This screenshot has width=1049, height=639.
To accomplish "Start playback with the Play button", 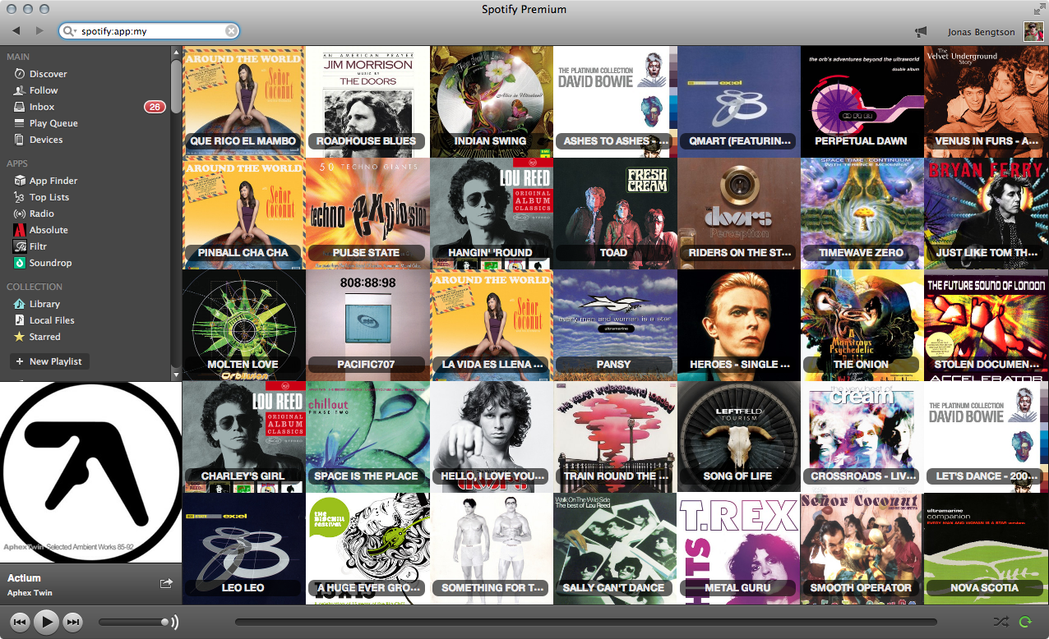I will 47,623.
